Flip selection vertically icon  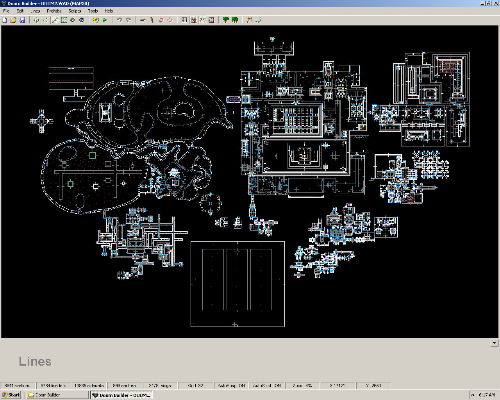point(152,20)
